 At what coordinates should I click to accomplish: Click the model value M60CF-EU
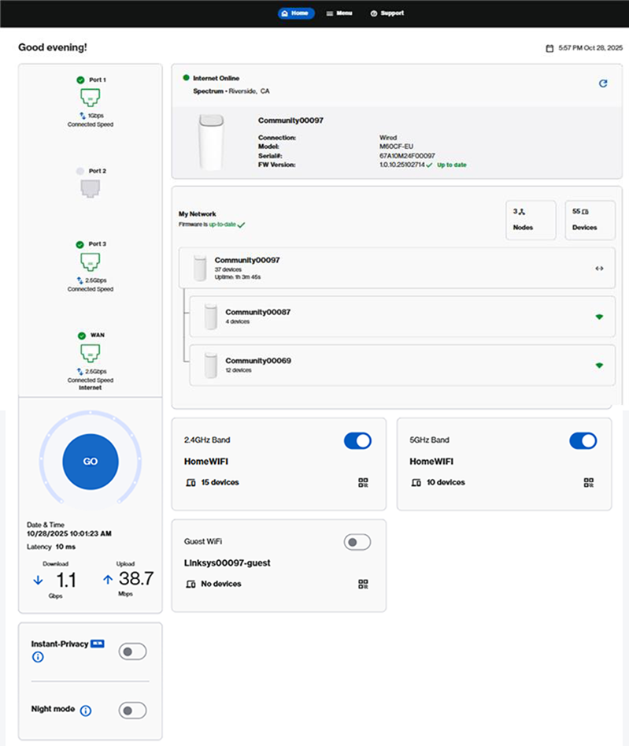click(x=396, y=147)
